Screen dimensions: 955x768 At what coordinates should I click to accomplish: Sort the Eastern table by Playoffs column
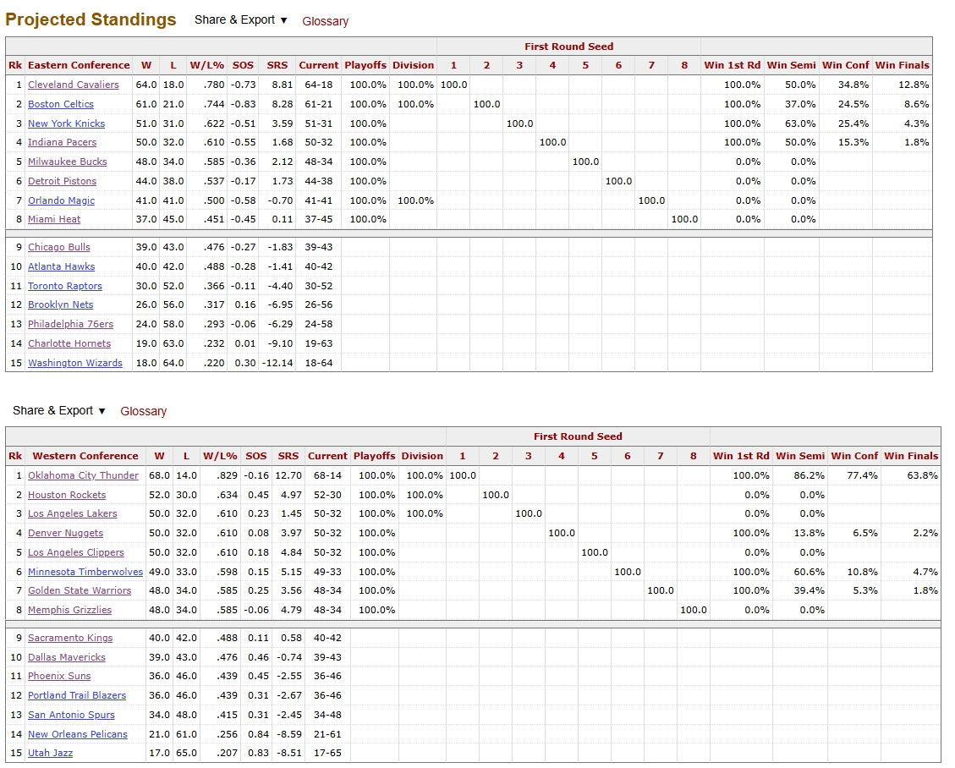click(x=365, y=65)
